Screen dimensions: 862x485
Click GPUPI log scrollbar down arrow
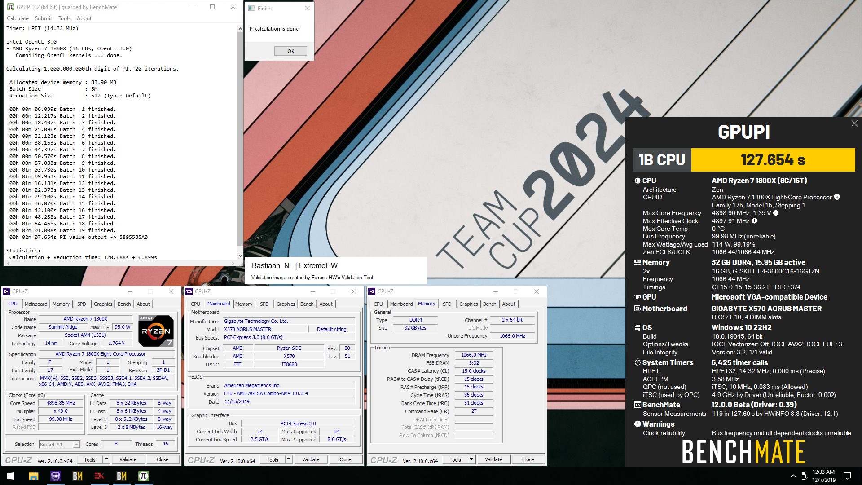tap(240, 256)
